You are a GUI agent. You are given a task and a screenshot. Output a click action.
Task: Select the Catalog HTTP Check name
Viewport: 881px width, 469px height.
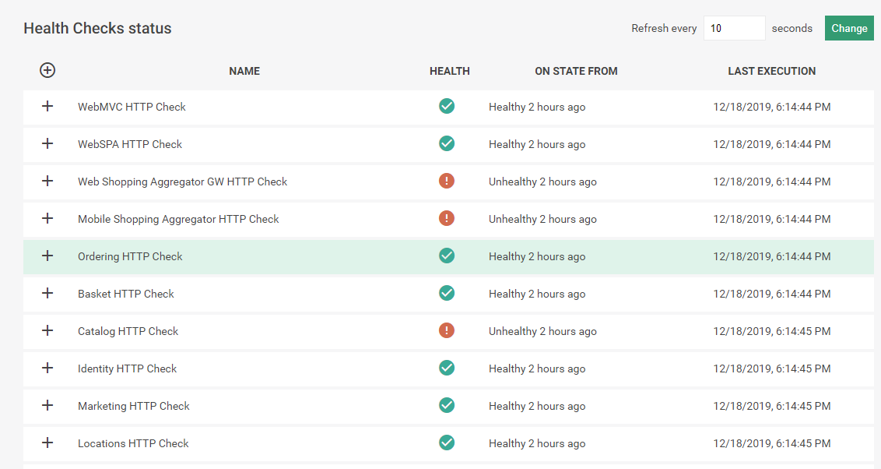click(128, 331)
